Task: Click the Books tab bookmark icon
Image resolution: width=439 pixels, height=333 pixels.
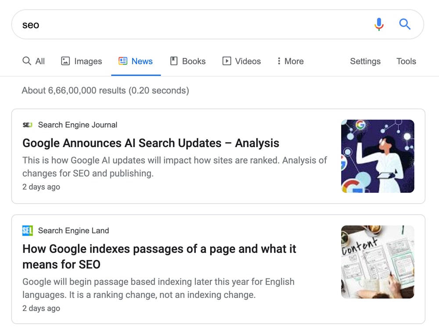Action: tap(174, 61)
